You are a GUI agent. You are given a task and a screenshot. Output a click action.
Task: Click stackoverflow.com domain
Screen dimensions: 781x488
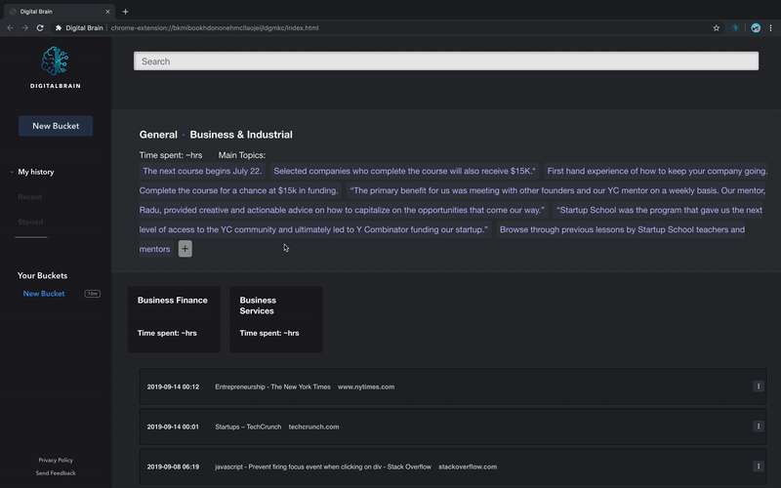[468, 467]
